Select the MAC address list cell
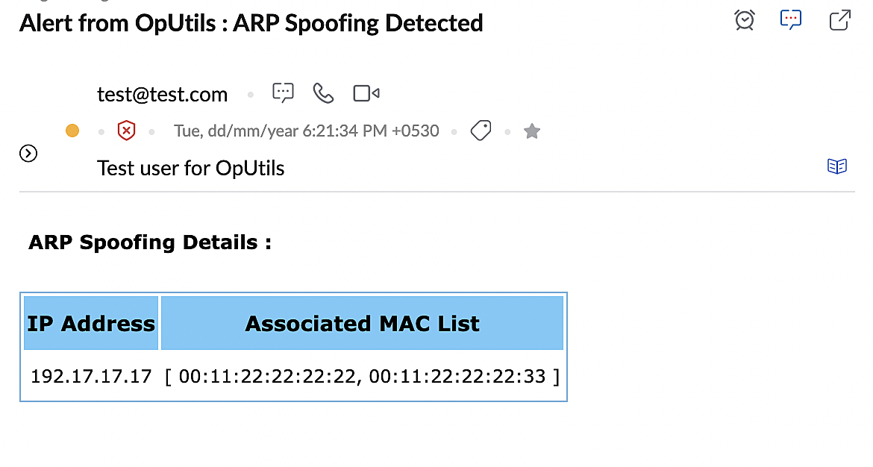The width and height of the screenshot is (873, 467). 362,376
